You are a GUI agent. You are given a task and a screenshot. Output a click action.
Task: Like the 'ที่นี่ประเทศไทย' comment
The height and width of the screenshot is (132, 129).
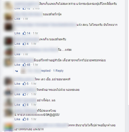click(x=17, y=119)
